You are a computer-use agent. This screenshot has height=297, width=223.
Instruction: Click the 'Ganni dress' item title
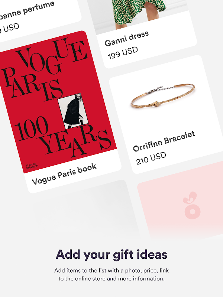(x=126, y=39)
